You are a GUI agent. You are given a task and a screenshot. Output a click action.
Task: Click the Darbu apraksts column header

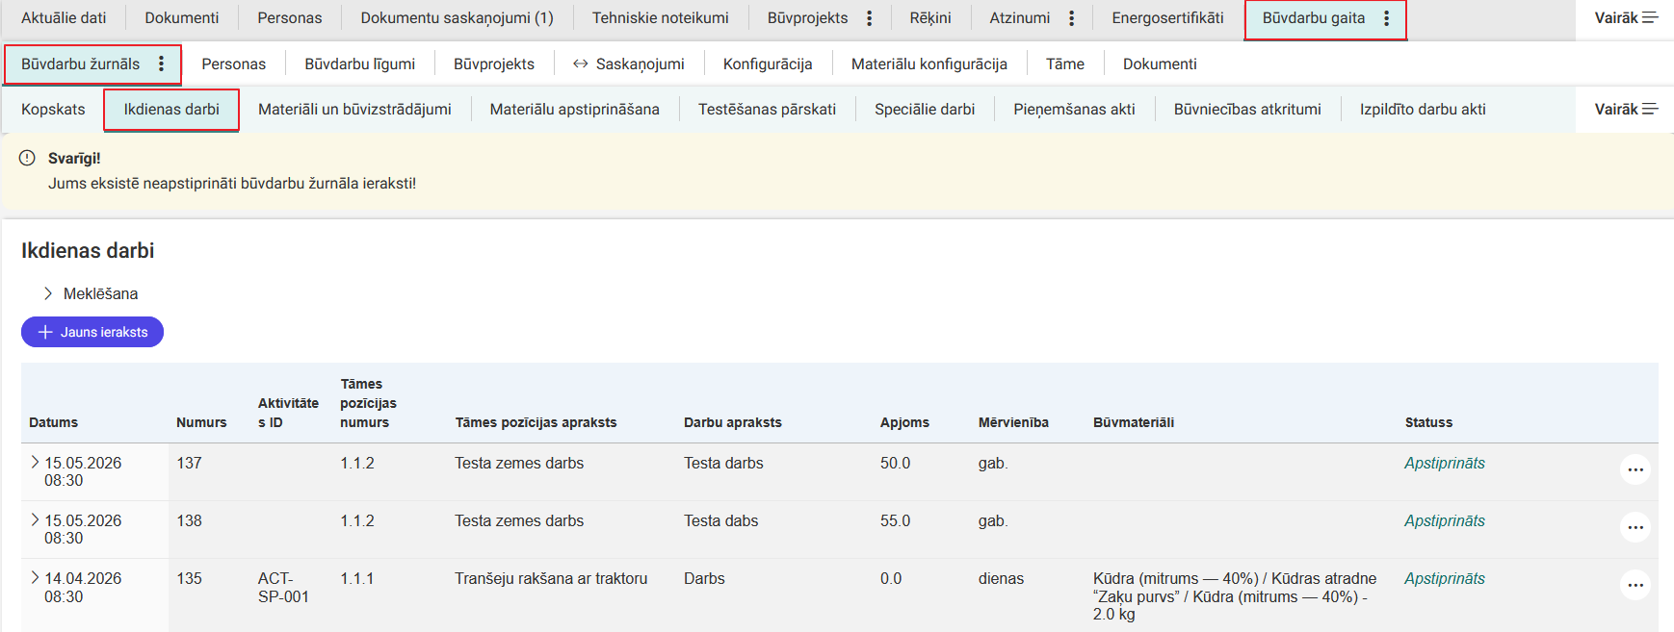coord(733,422)
